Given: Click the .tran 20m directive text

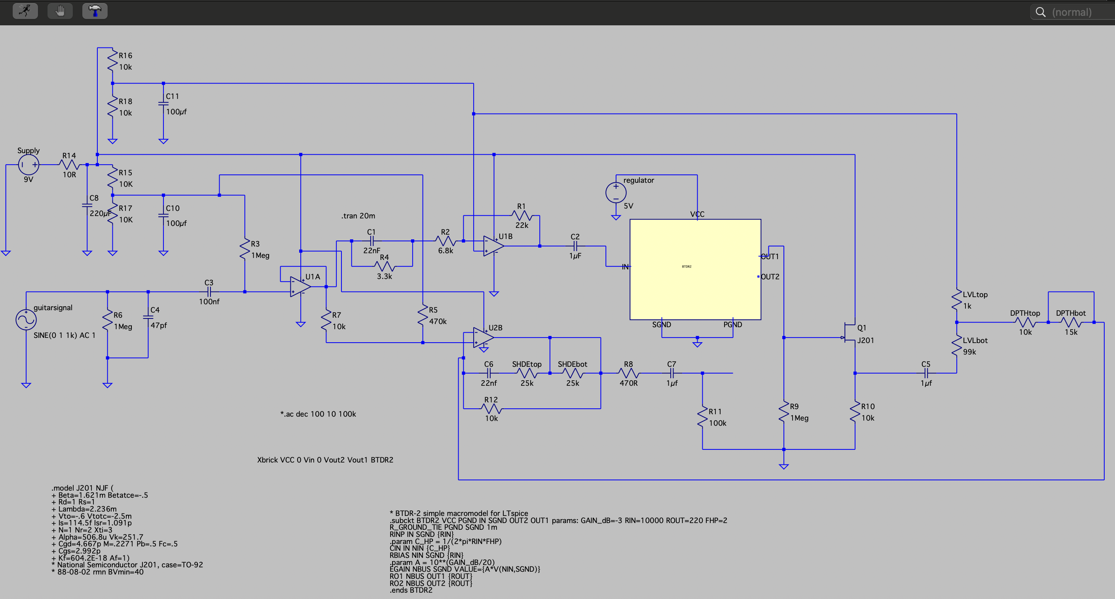Looking at the screenshot, I should pyautogui.click(x=358, y=216).
